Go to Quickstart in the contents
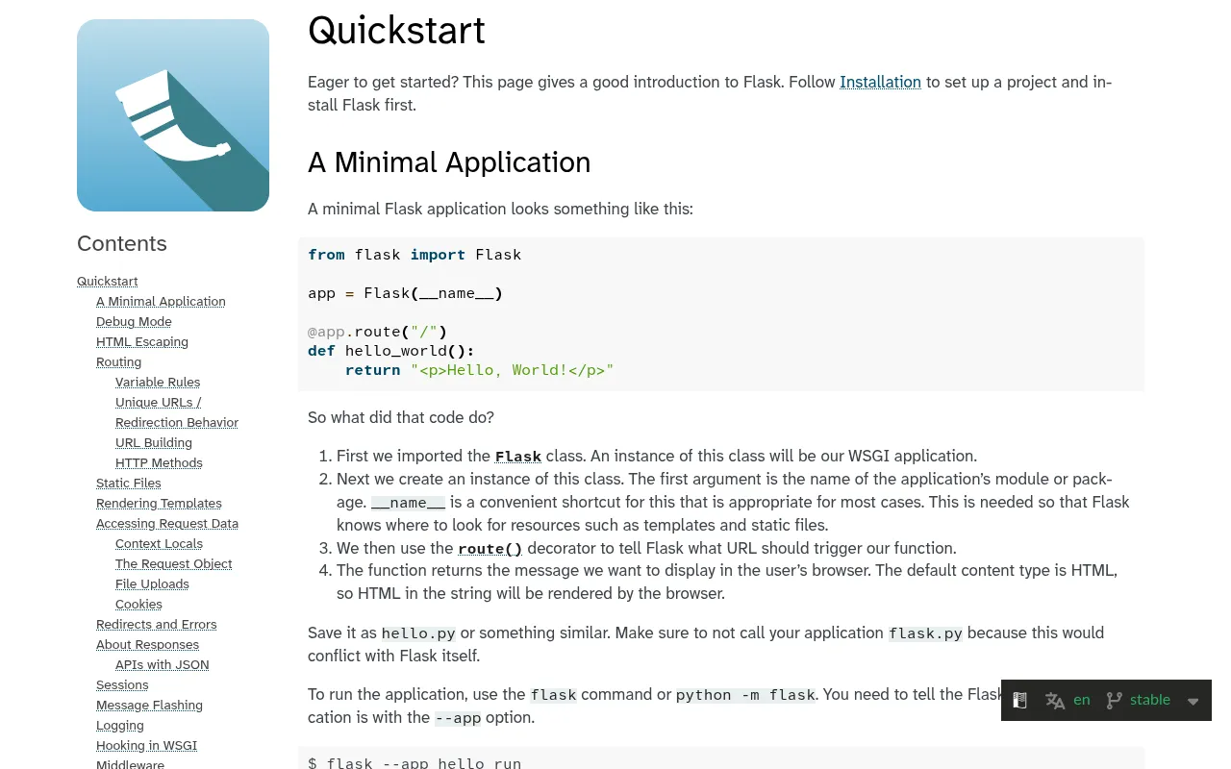 (108, 281)
